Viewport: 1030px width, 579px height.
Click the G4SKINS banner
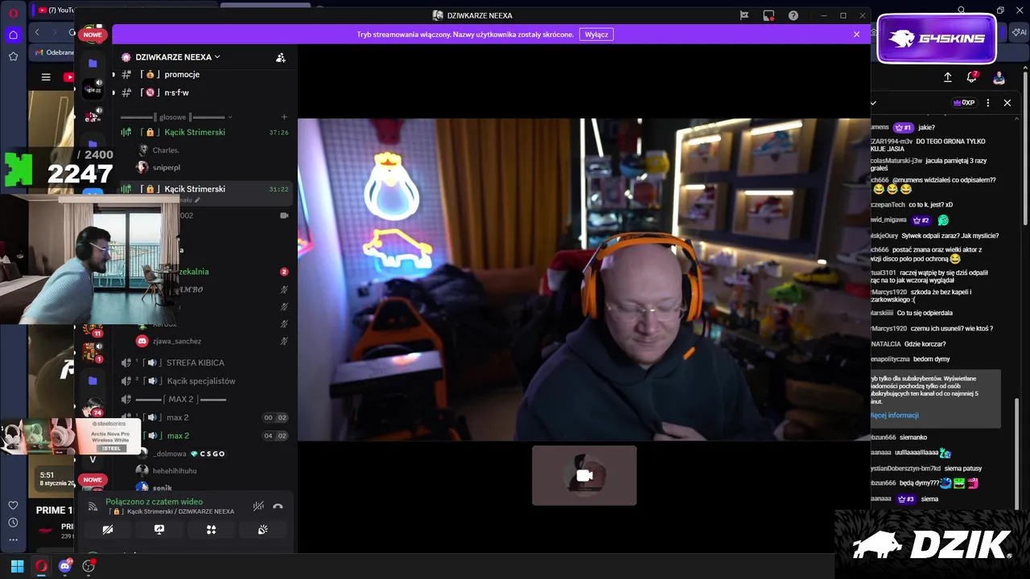937,39
